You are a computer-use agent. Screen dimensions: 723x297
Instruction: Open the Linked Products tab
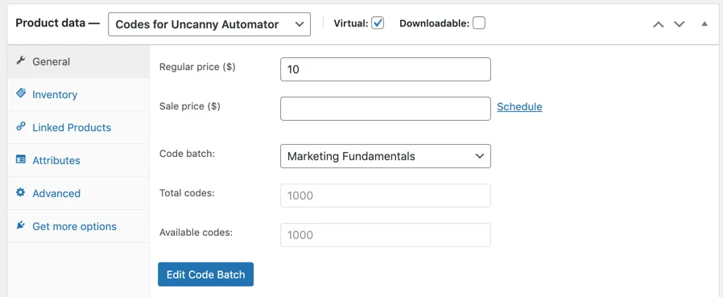point(72,127)
